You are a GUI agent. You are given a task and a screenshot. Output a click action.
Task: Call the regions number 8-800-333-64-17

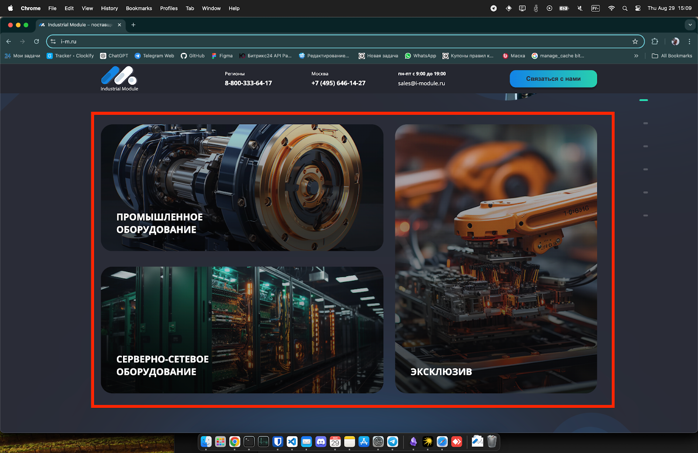[248, 83]
